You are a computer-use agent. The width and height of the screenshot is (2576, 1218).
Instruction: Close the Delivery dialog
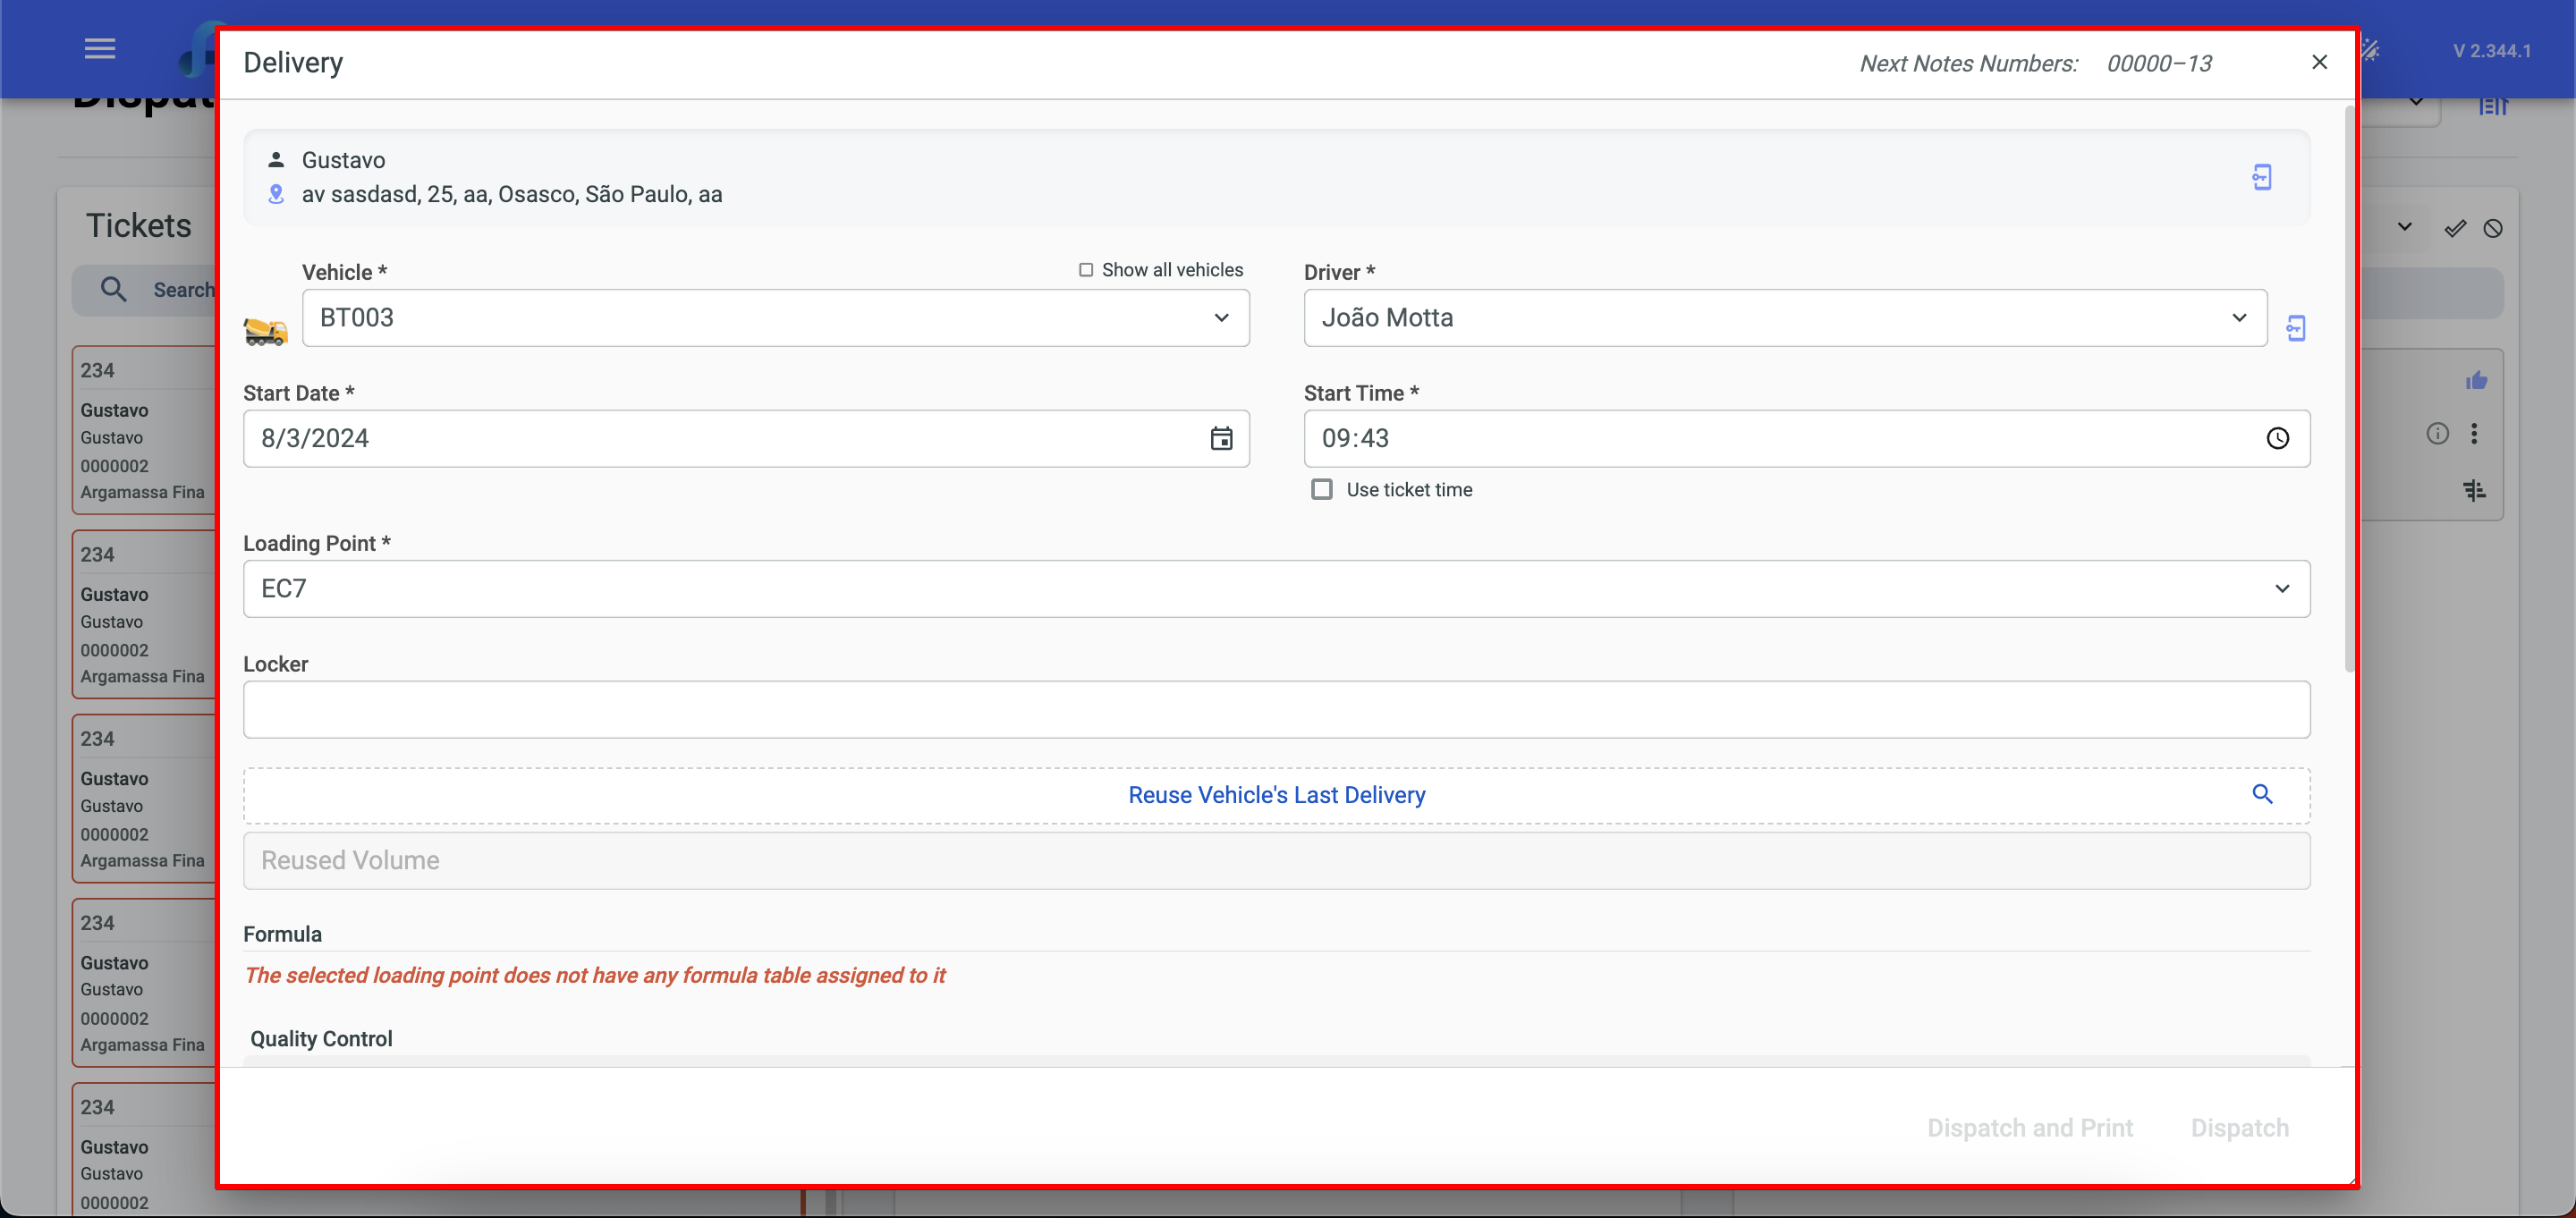point(2319,62)
